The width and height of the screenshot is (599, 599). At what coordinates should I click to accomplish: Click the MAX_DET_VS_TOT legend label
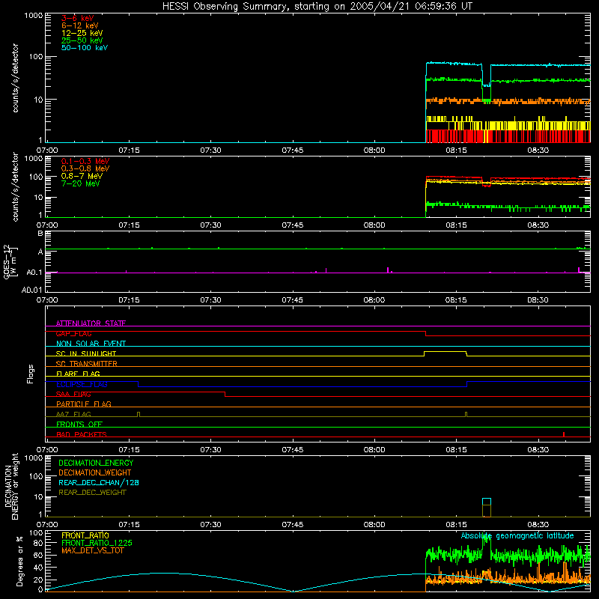coord(92,550)
